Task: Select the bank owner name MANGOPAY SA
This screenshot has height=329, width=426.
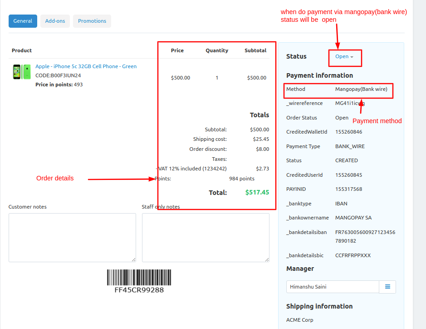Action: 353,218
